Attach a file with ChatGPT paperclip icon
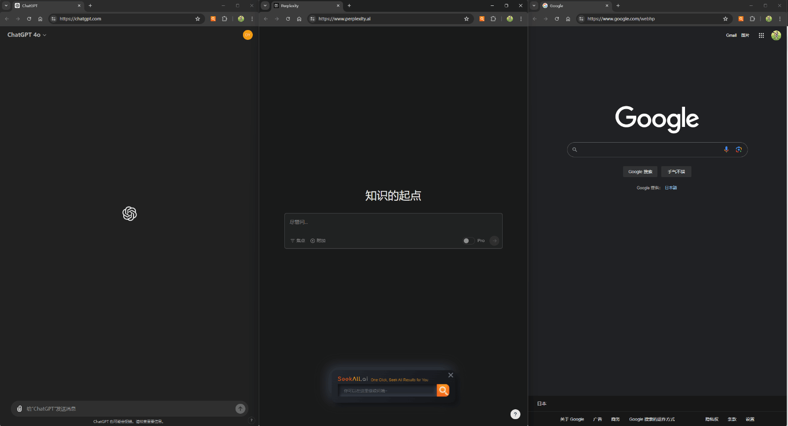The height and width of the screenshot is (426, 788). point(19,409)
